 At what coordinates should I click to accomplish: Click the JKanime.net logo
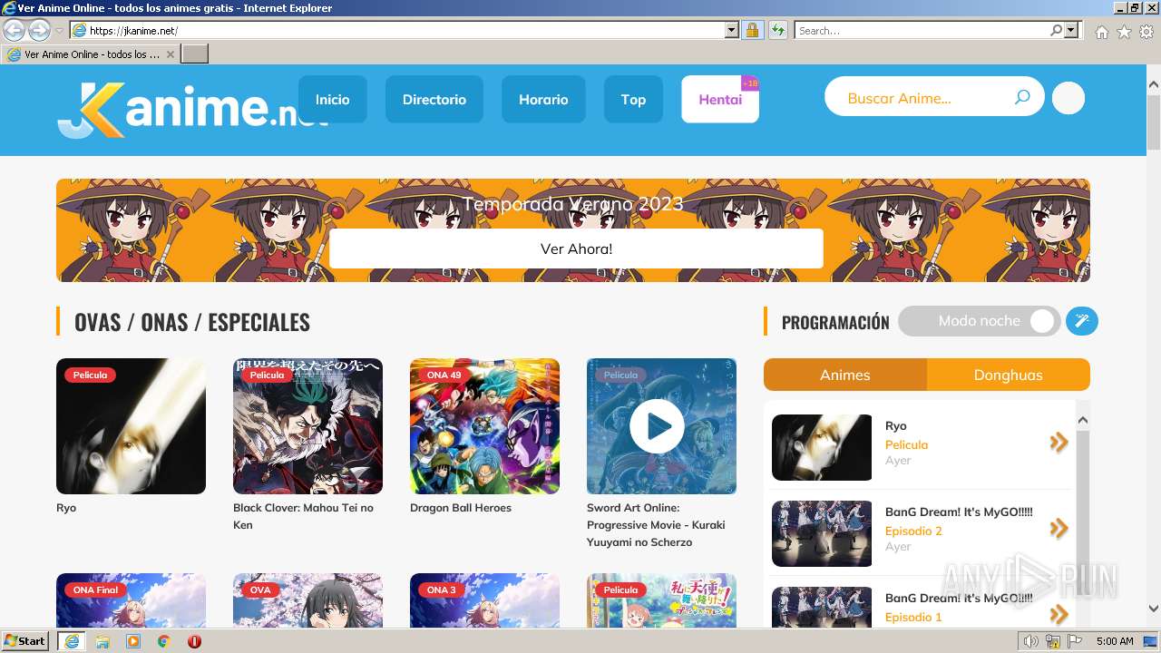click(190, 109)
